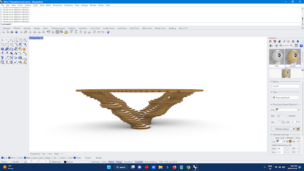
Task: Go back with Materials panel left arrow
Action: (x=271, y=46)
